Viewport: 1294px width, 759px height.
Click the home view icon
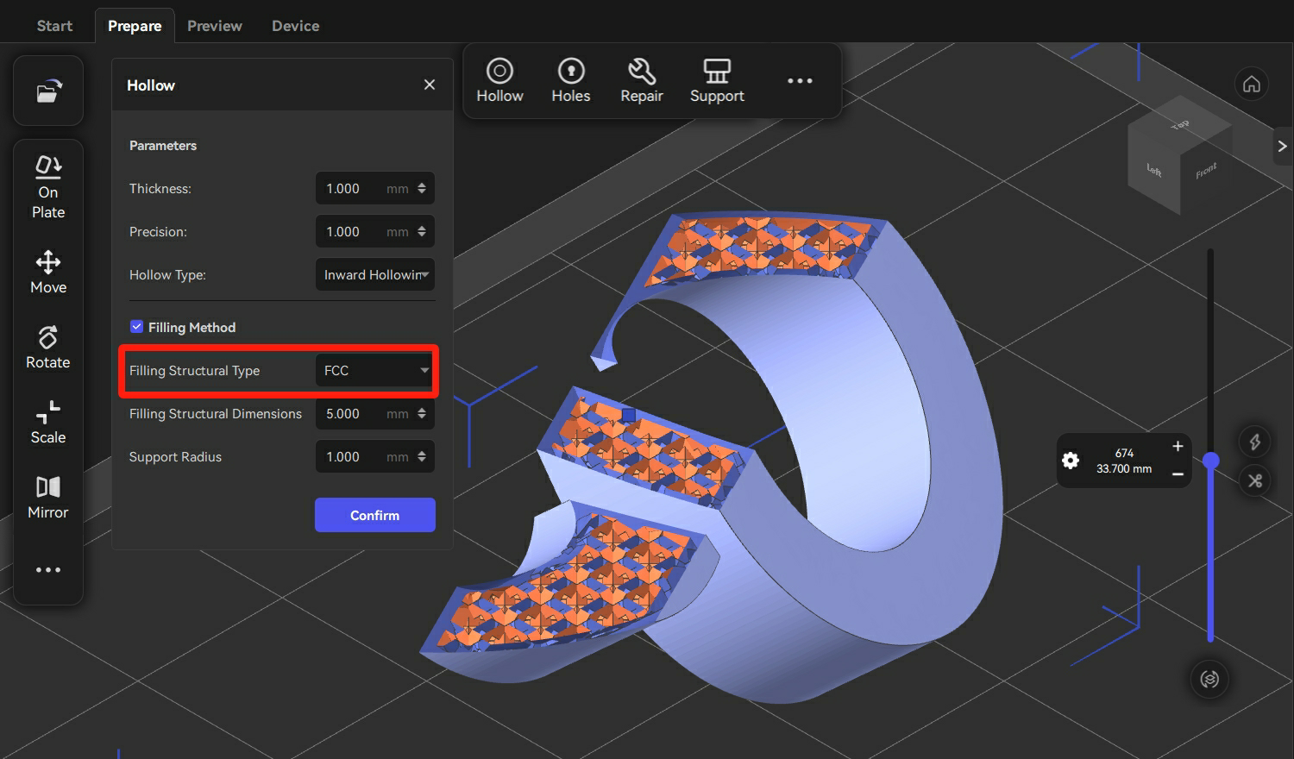pos(1252,84)
